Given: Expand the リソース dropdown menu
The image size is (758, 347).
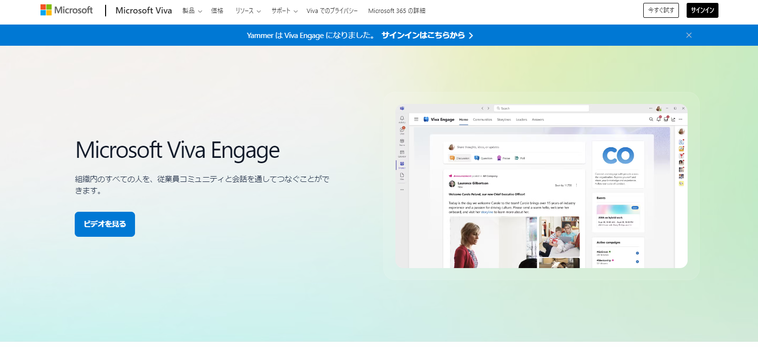Looking at the screenshot, I should [x=248, y=11].
